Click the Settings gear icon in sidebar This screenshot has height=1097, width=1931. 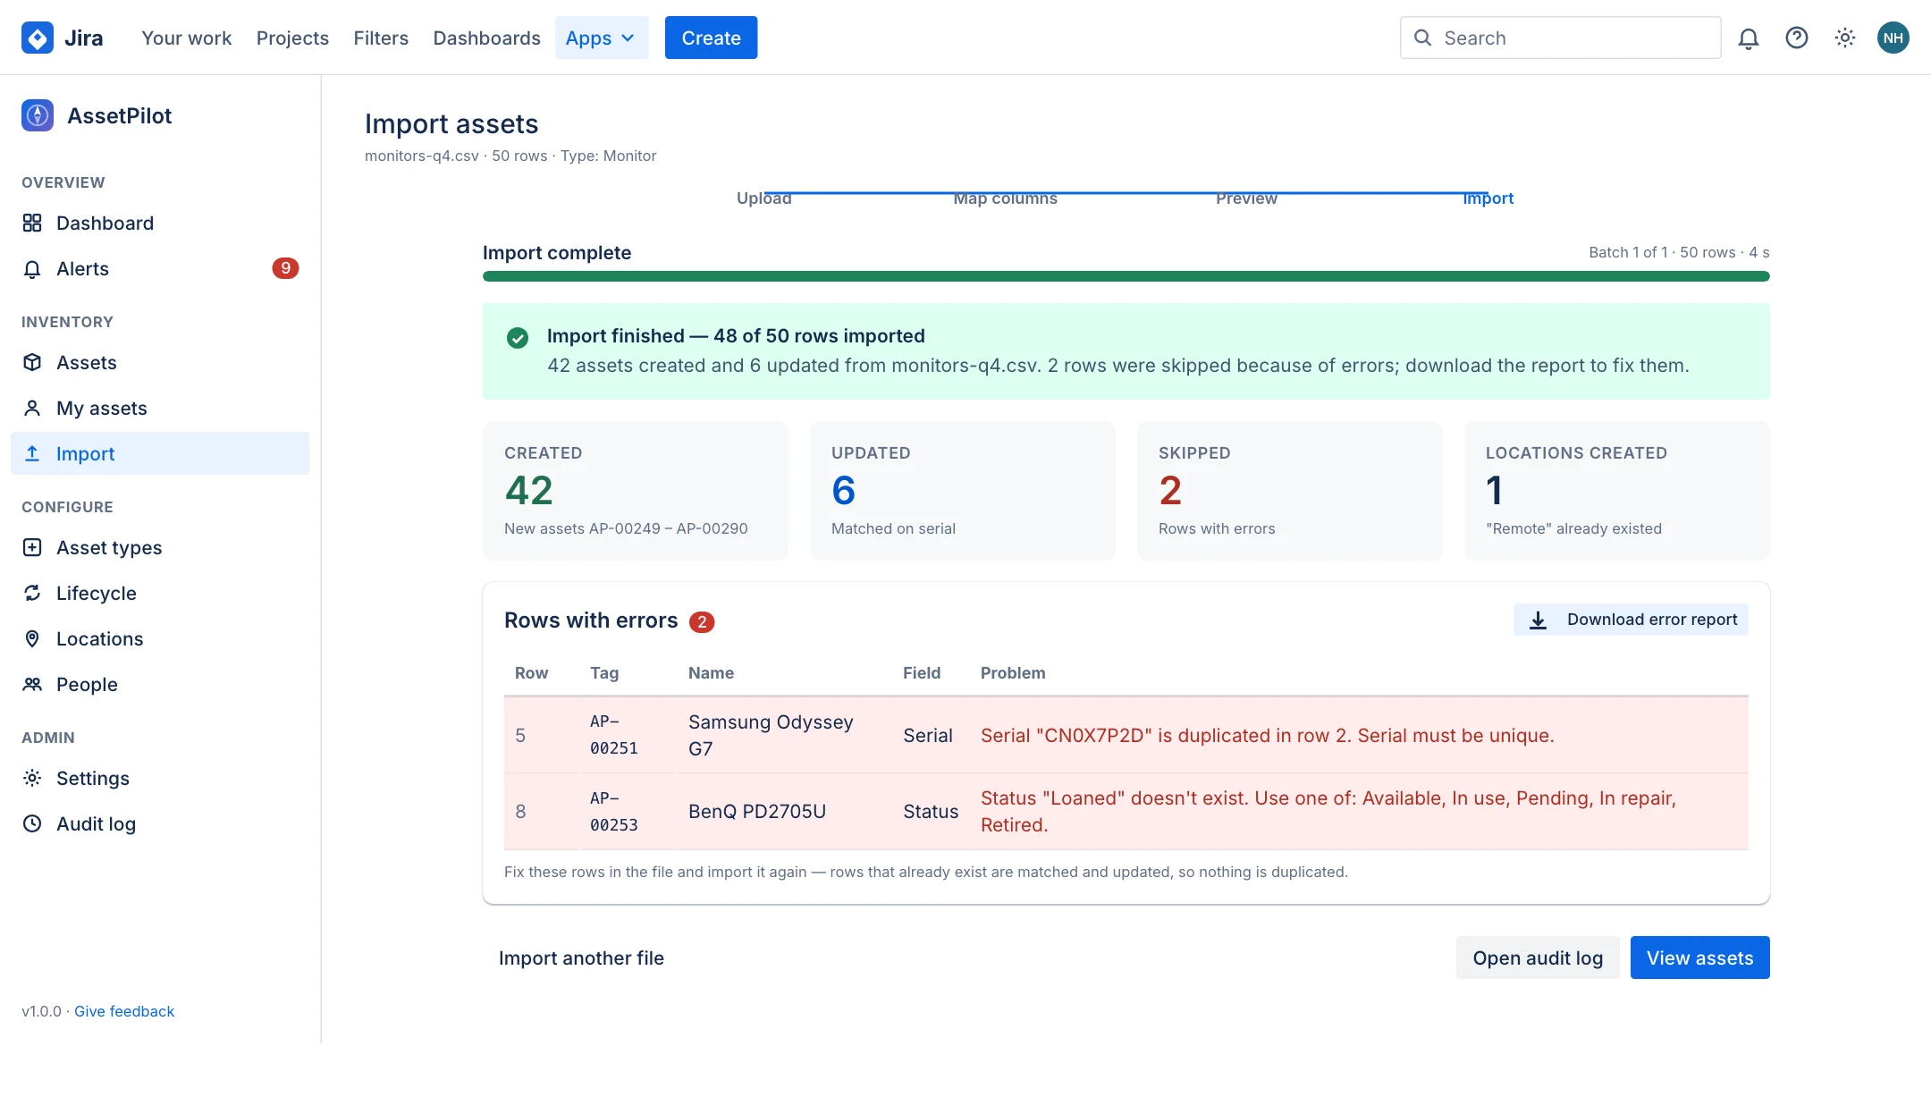click(32, 778)
